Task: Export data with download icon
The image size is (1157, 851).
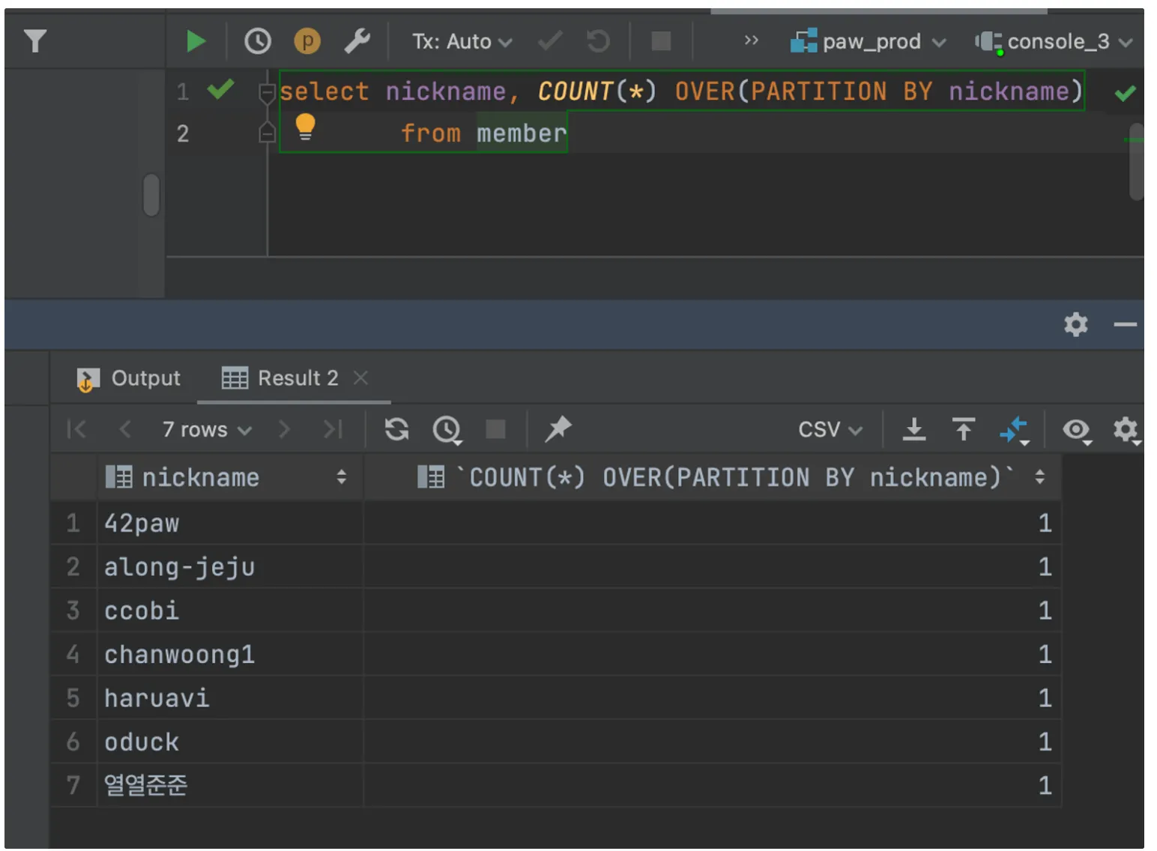Action: coord(913,429)
